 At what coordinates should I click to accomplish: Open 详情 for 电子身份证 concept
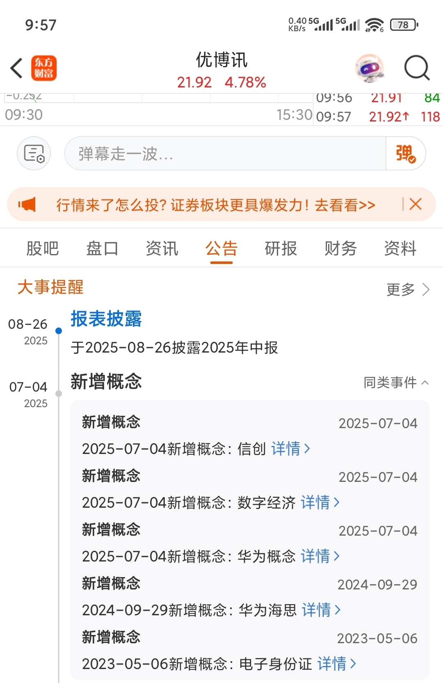point(337,664)
